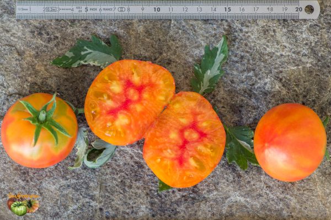Click the INOX text on the ruler
This screenshot has height=220, width=331.
(x=93, y=9)
